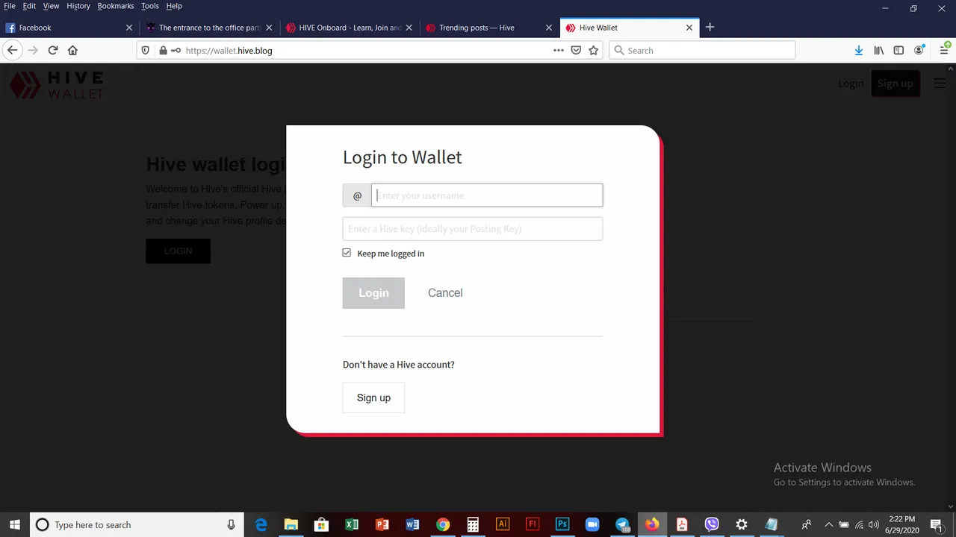Open the Windows Start menu
Image resolution: width=956 pixels, height=537 pixels.
pos(15,524)
